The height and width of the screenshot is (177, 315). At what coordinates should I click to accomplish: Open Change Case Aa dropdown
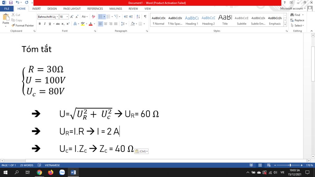pyautogui.click(x=85, y=17)
